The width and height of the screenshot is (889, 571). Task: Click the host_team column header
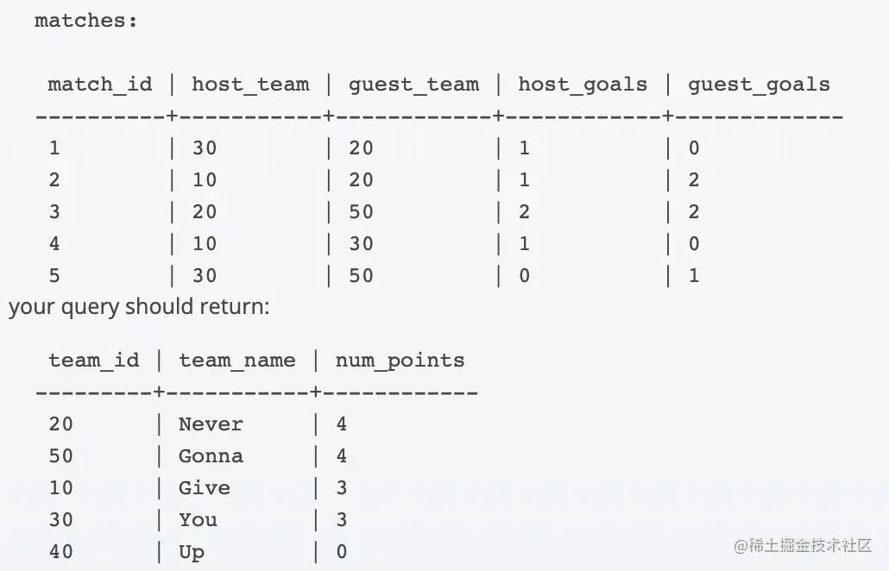point(249,85)
